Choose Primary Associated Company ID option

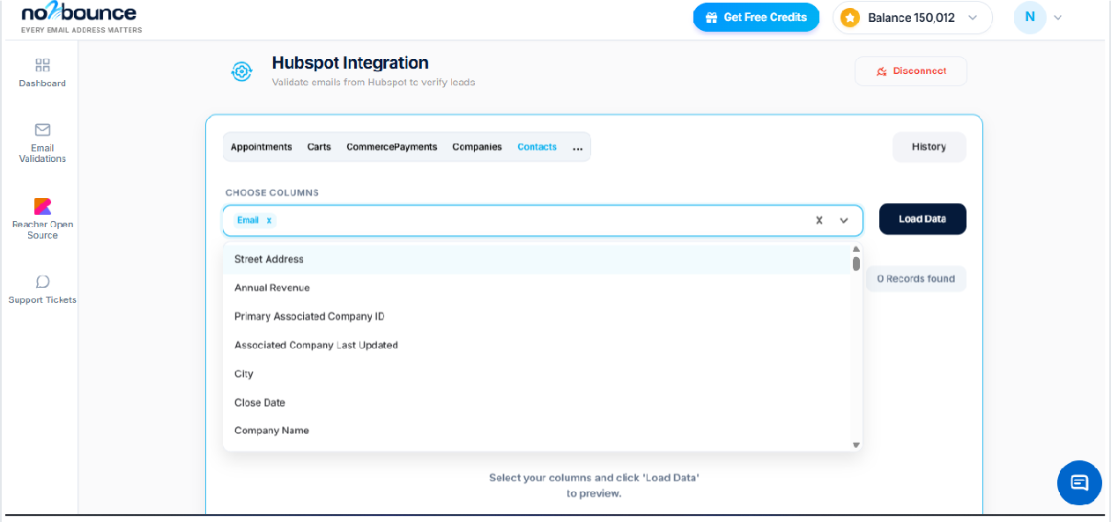click(537, 317)
